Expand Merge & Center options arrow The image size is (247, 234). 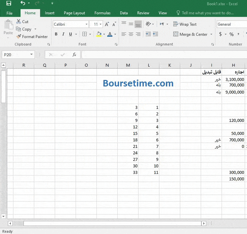[211, 34]
